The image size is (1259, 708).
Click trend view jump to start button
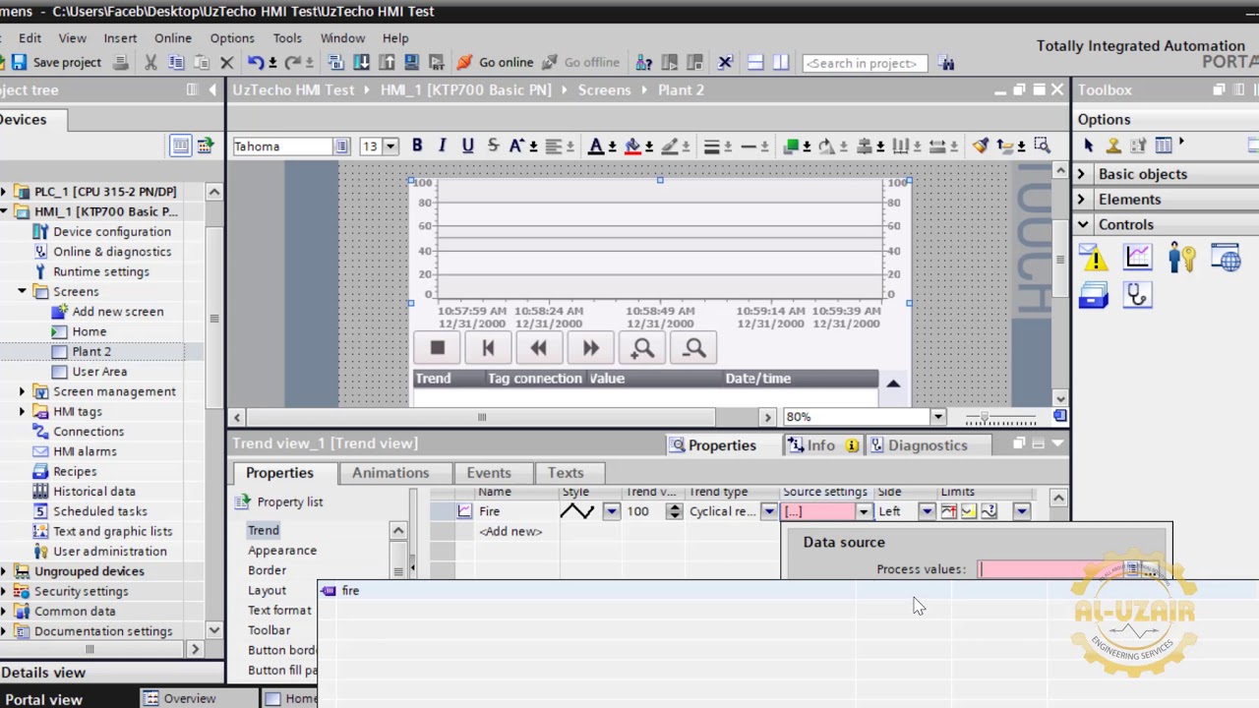pyautogui.click(x=488, y=348)
